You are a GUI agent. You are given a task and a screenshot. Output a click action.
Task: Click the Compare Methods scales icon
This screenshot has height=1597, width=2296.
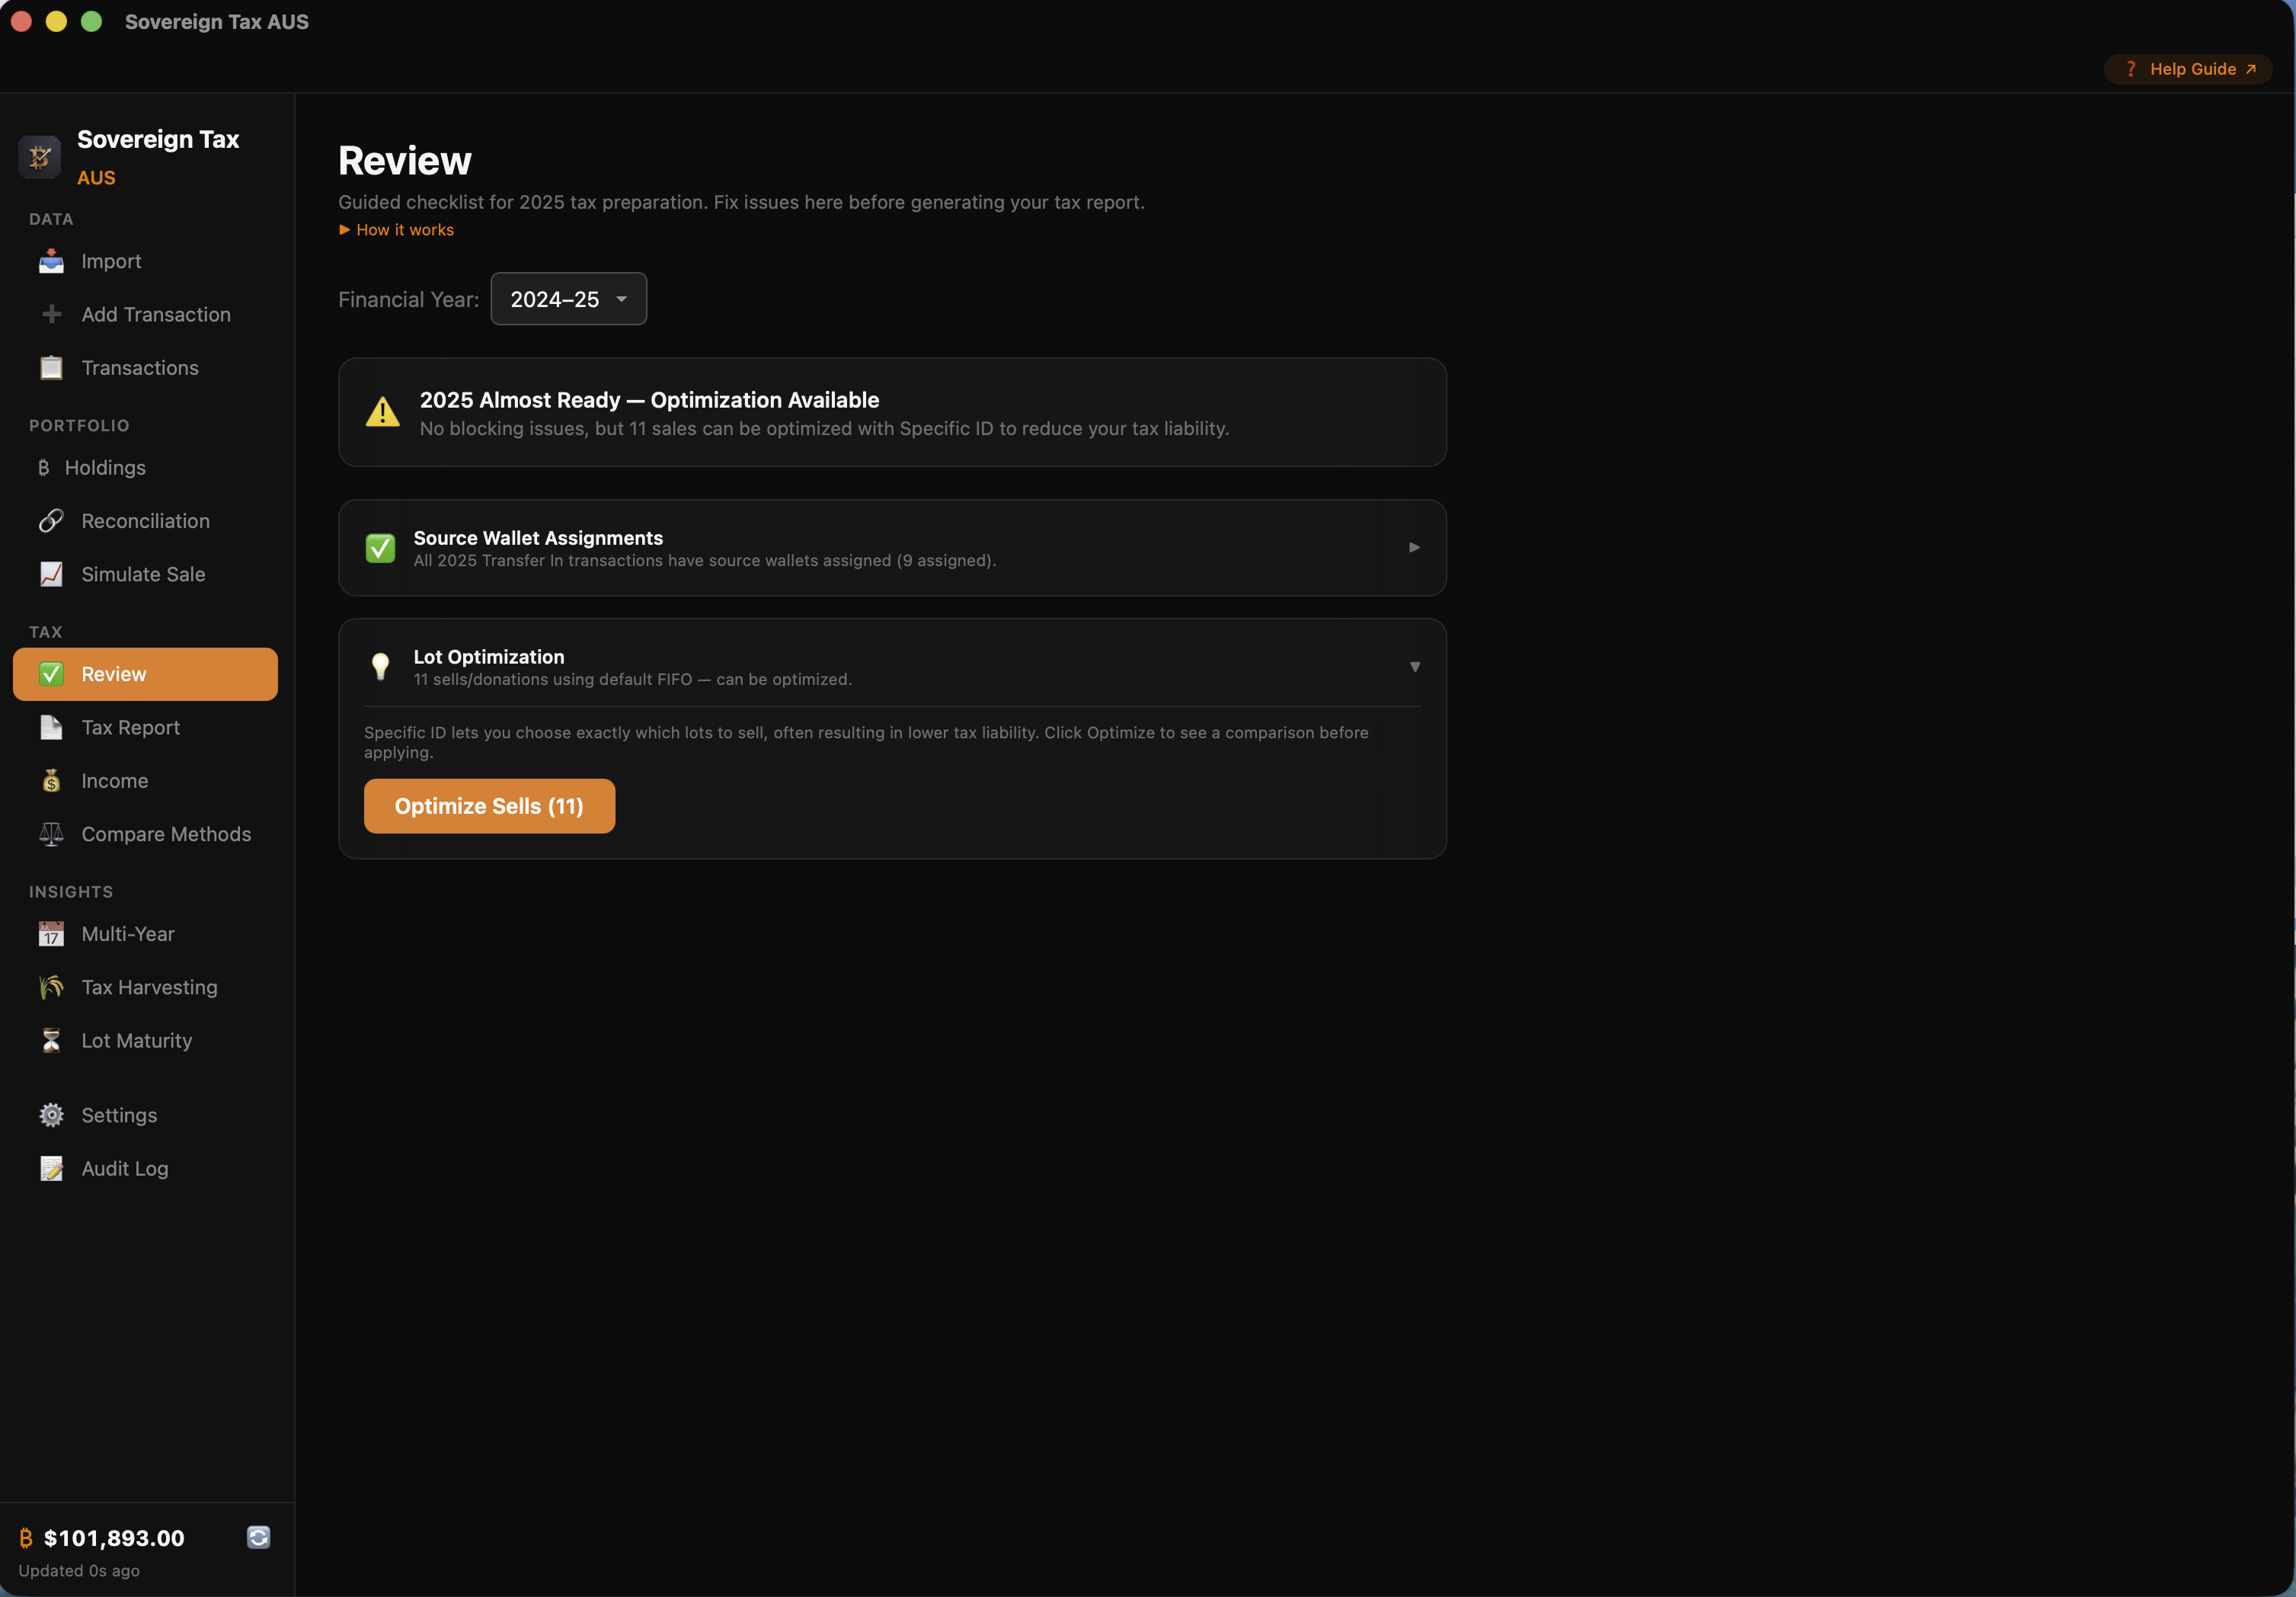coord(51,834)
